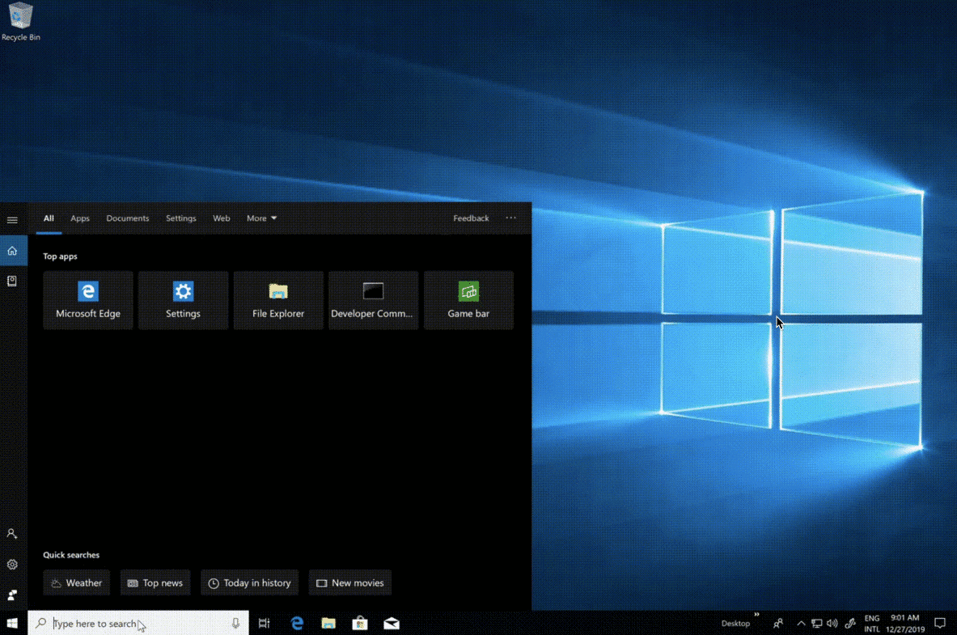
Task: Open the Settings app tile
Action: click(183, 300)
